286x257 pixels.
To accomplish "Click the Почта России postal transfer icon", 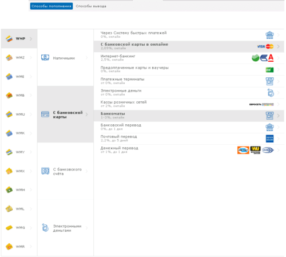I will point(269,139).
